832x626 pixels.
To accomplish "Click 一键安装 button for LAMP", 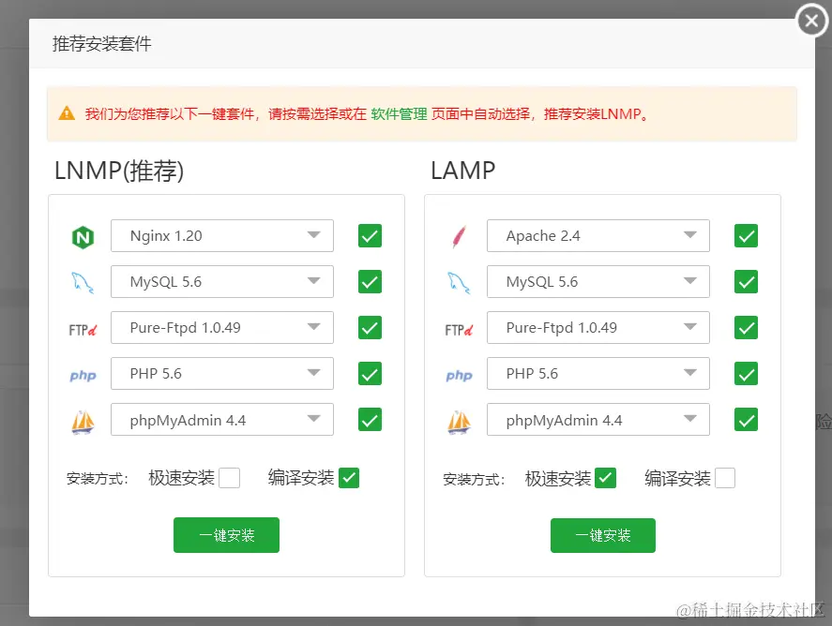I will pyautogui.click(x=603, y=535).
